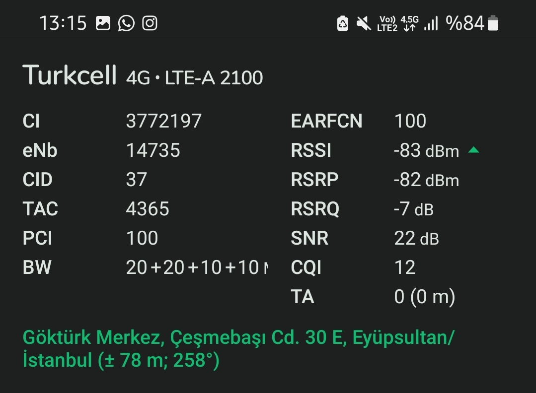536x393 pixels.
Task: Select the LTE-A 2100 band label
Action: click(214, 78)
